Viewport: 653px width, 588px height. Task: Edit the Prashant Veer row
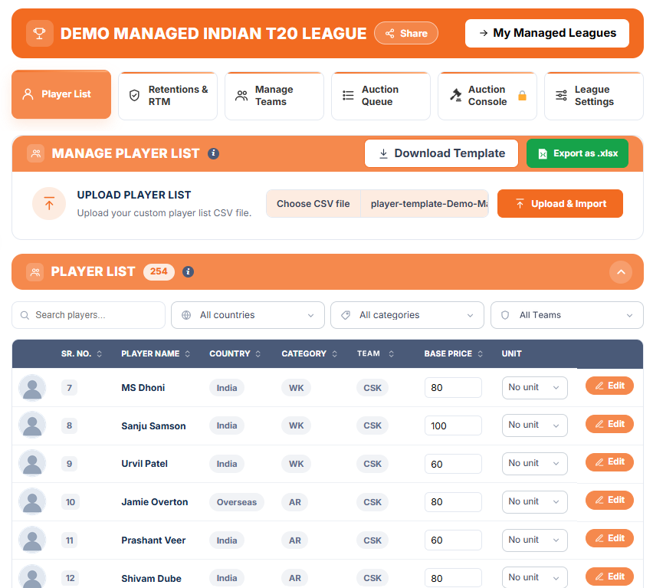tap(609, 538)
